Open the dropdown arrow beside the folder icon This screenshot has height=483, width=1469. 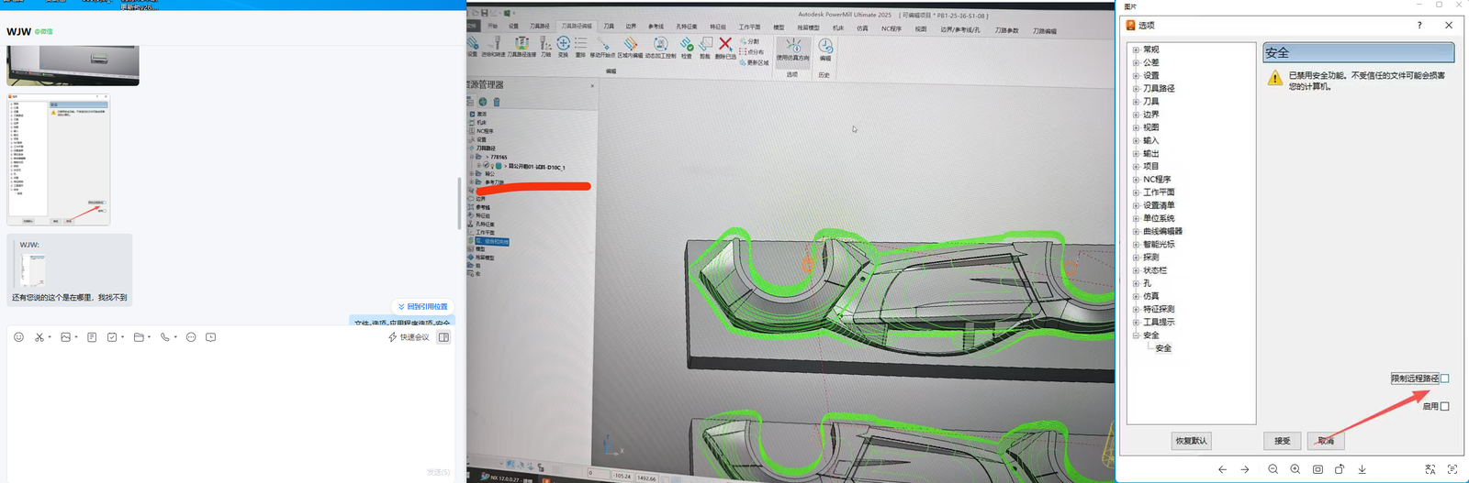click(149, 337)
